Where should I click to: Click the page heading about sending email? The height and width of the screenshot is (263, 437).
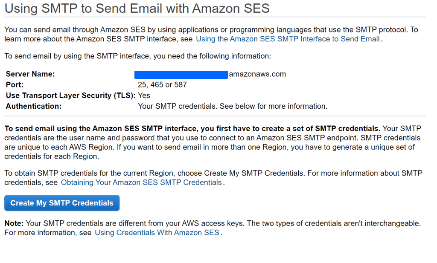tap(137, 8)
